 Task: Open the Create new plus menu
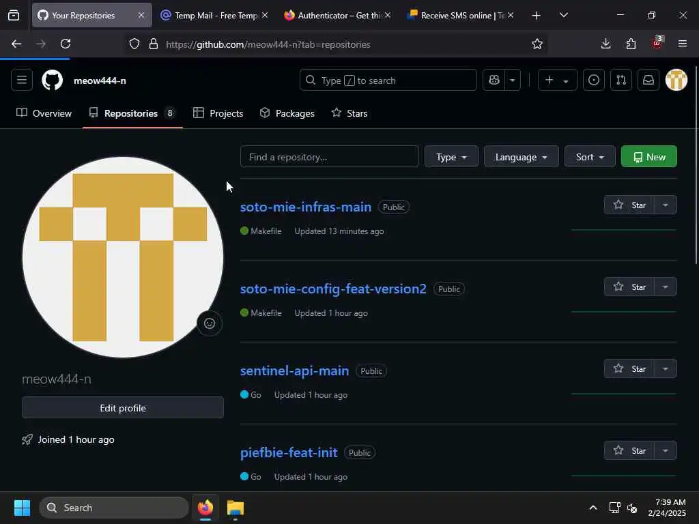[x=557, y=81]
